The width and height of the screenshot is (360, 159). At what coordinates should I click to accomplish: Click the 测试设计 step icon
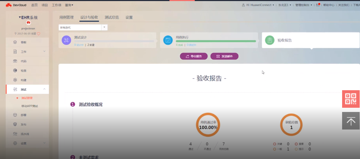click(66, 40)
